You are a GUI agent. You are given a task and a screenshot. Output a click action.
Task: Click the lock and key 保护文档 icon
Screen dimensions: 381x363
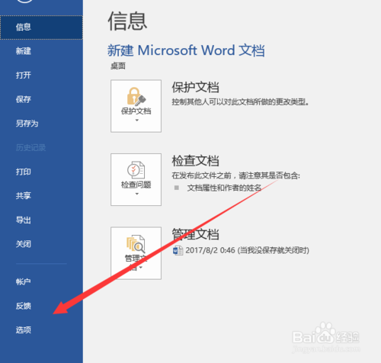(136, 97)
